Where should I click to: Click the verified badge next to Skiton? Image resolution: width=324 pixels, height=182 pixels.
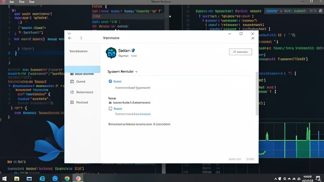pyautogui.click(x=133, y=50)
